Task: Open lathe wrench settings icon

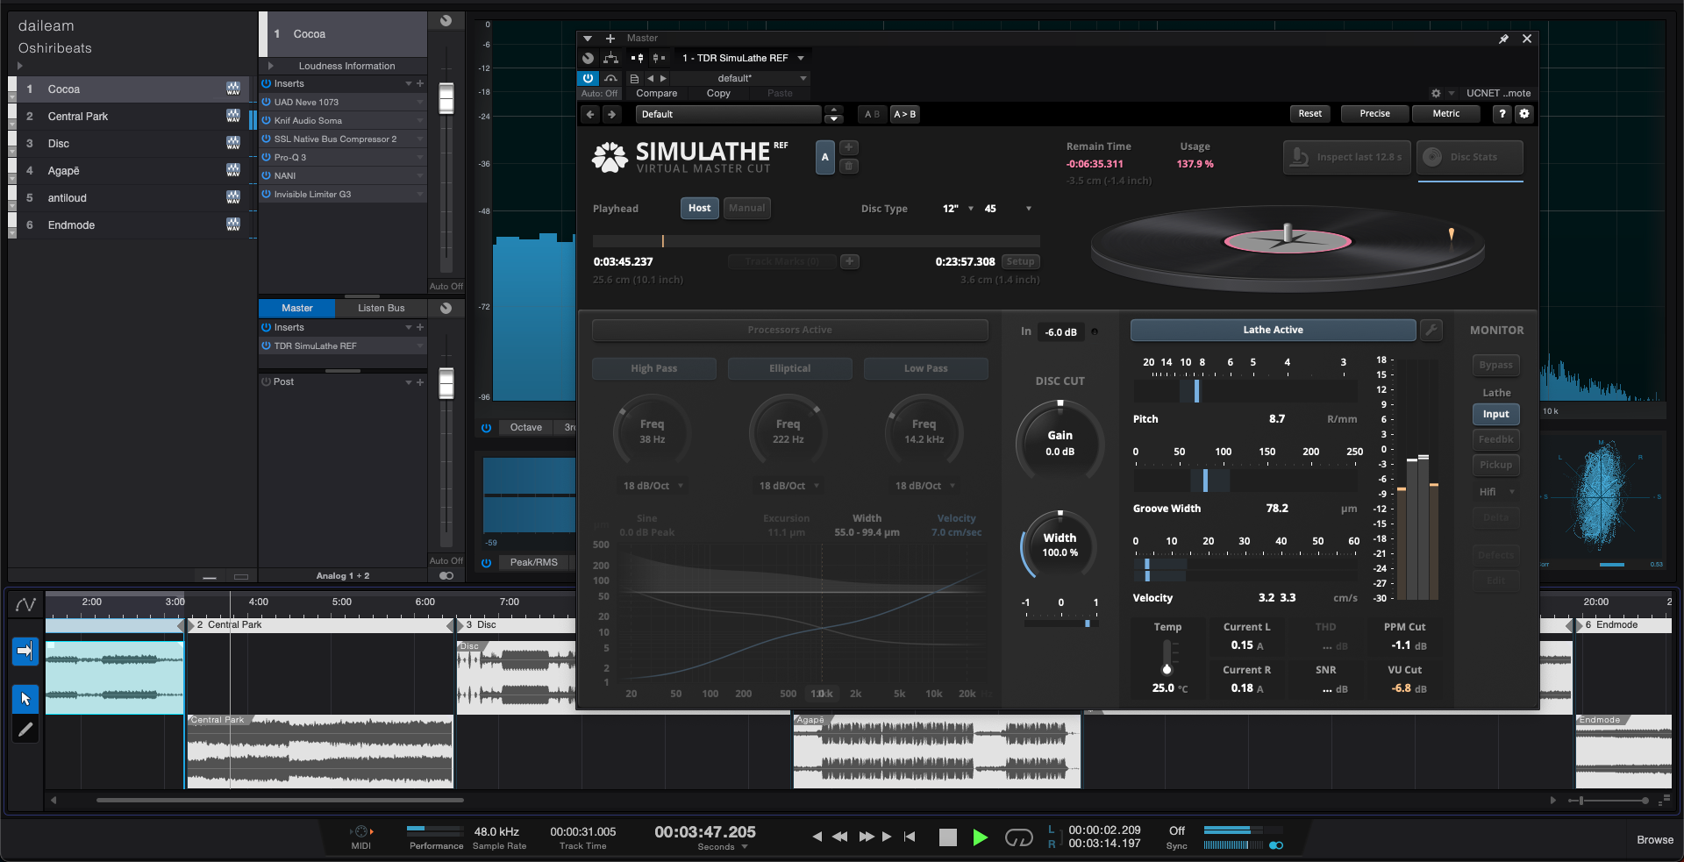Action: pyautogui.click(x=1431, y=330)
